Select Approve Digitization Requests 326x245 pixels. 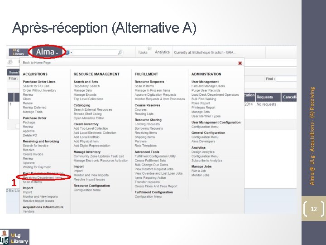(x=155, y=95)
